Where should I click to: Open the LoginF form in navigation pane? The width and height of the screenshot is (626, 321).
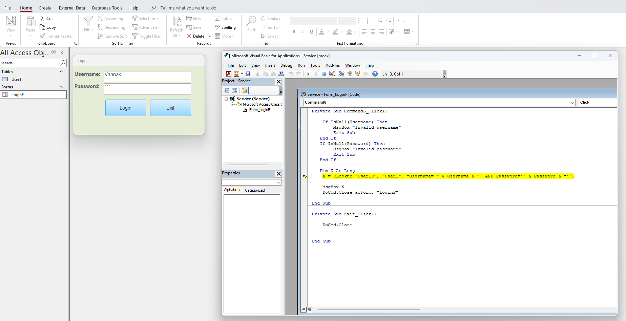[x=33, y=95]
